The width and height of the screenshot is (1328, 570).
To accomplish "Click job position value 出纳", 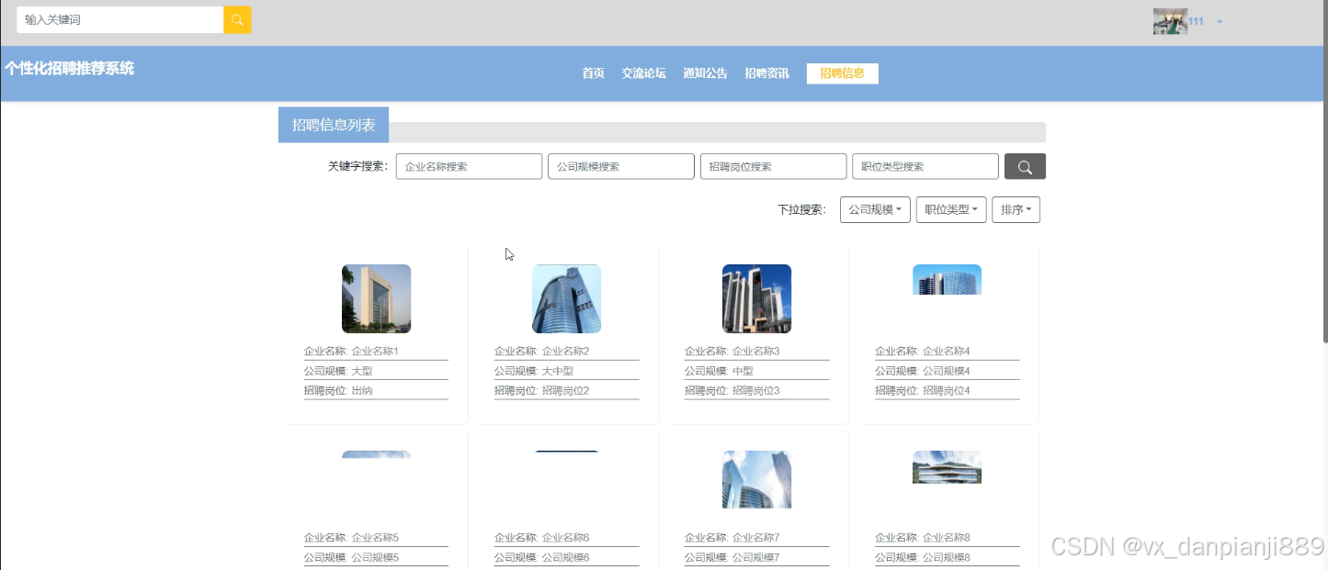I will [362, 391].
